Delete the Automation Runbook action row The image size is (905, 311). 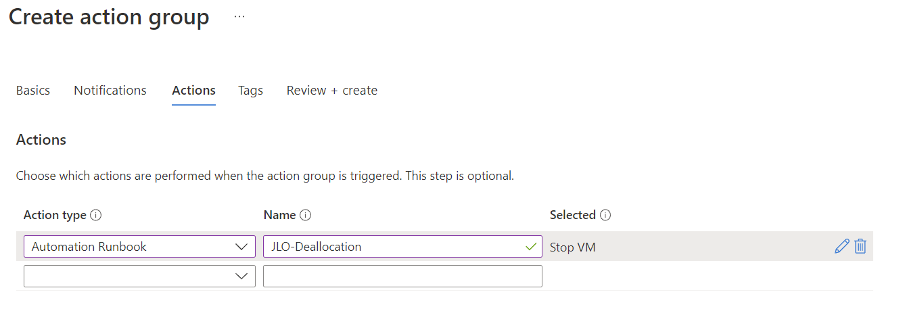click(860, 246)
